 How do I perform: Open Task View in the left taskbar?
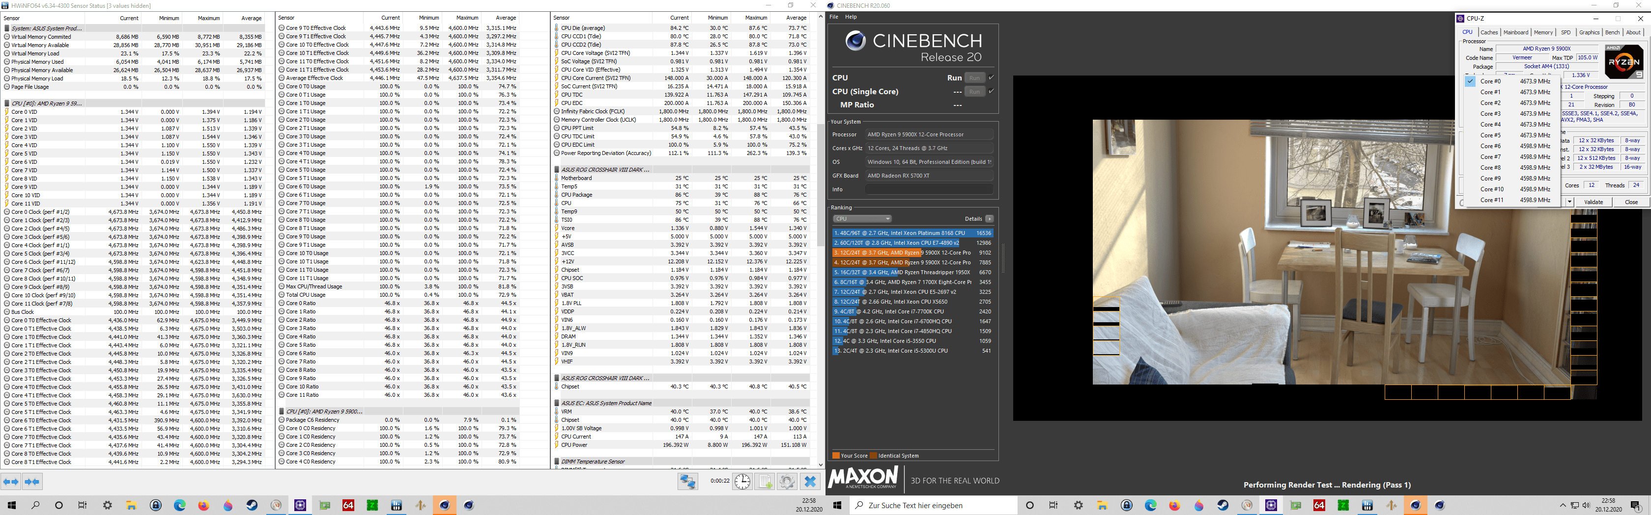click(x=83, y=505)
